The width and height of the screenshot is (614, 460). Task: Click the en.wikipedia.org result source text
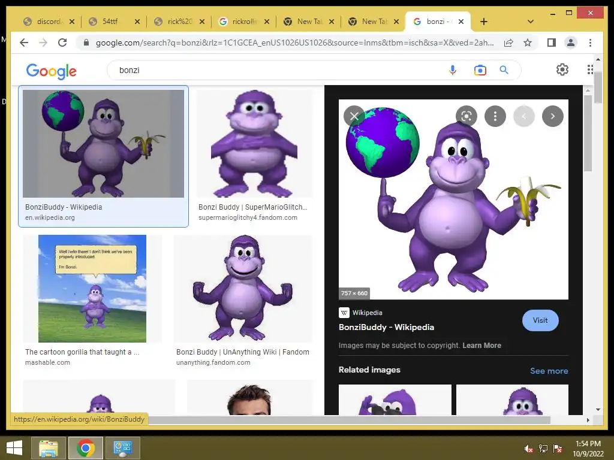pos(50,217)
